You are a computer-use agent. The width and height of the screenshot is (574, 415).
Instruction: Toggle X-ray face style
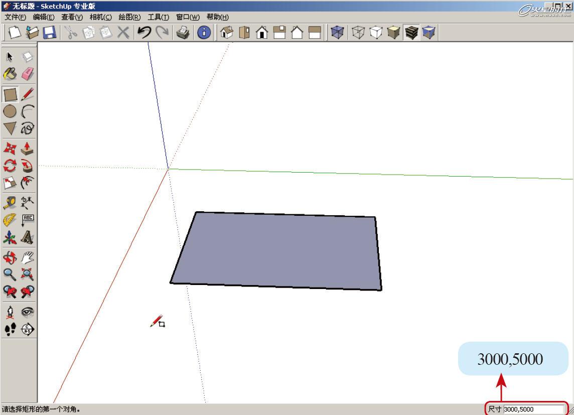(x=337, y=32)
